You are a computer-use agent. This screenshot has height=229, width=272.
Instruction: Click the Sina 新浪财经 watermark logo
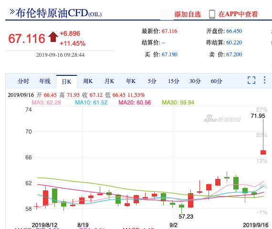(222, 119)
